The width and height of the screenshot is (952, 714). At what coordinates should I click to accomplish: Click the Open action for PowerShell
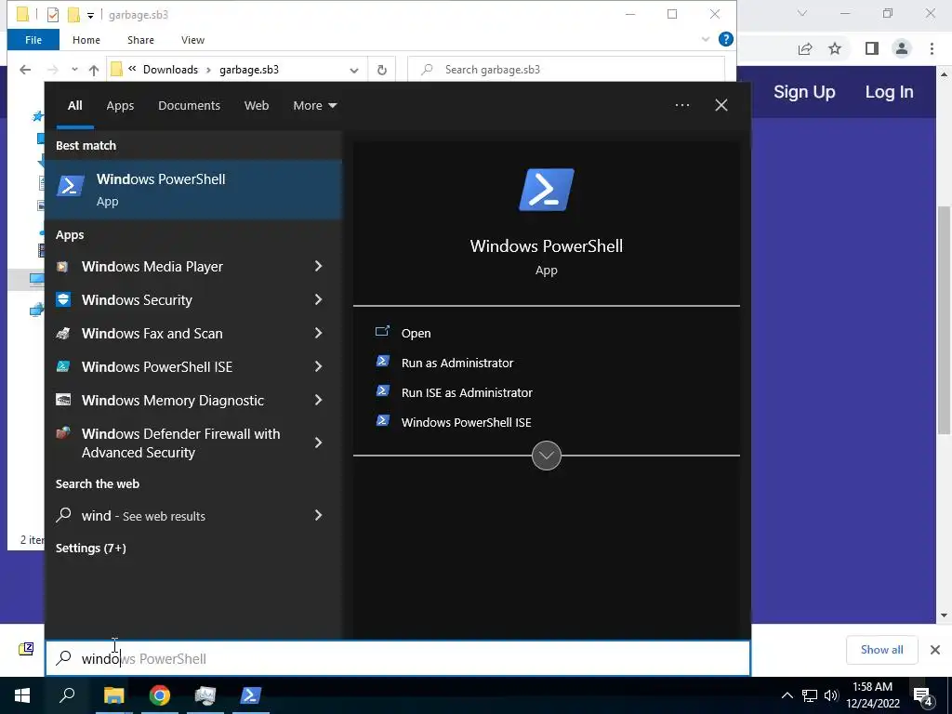(416, 334)
